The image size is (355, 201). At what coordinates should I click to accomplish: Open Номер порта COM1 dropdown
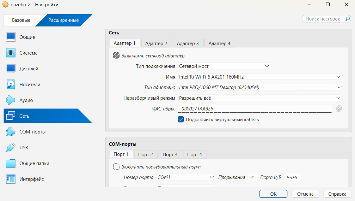(186, 177)
